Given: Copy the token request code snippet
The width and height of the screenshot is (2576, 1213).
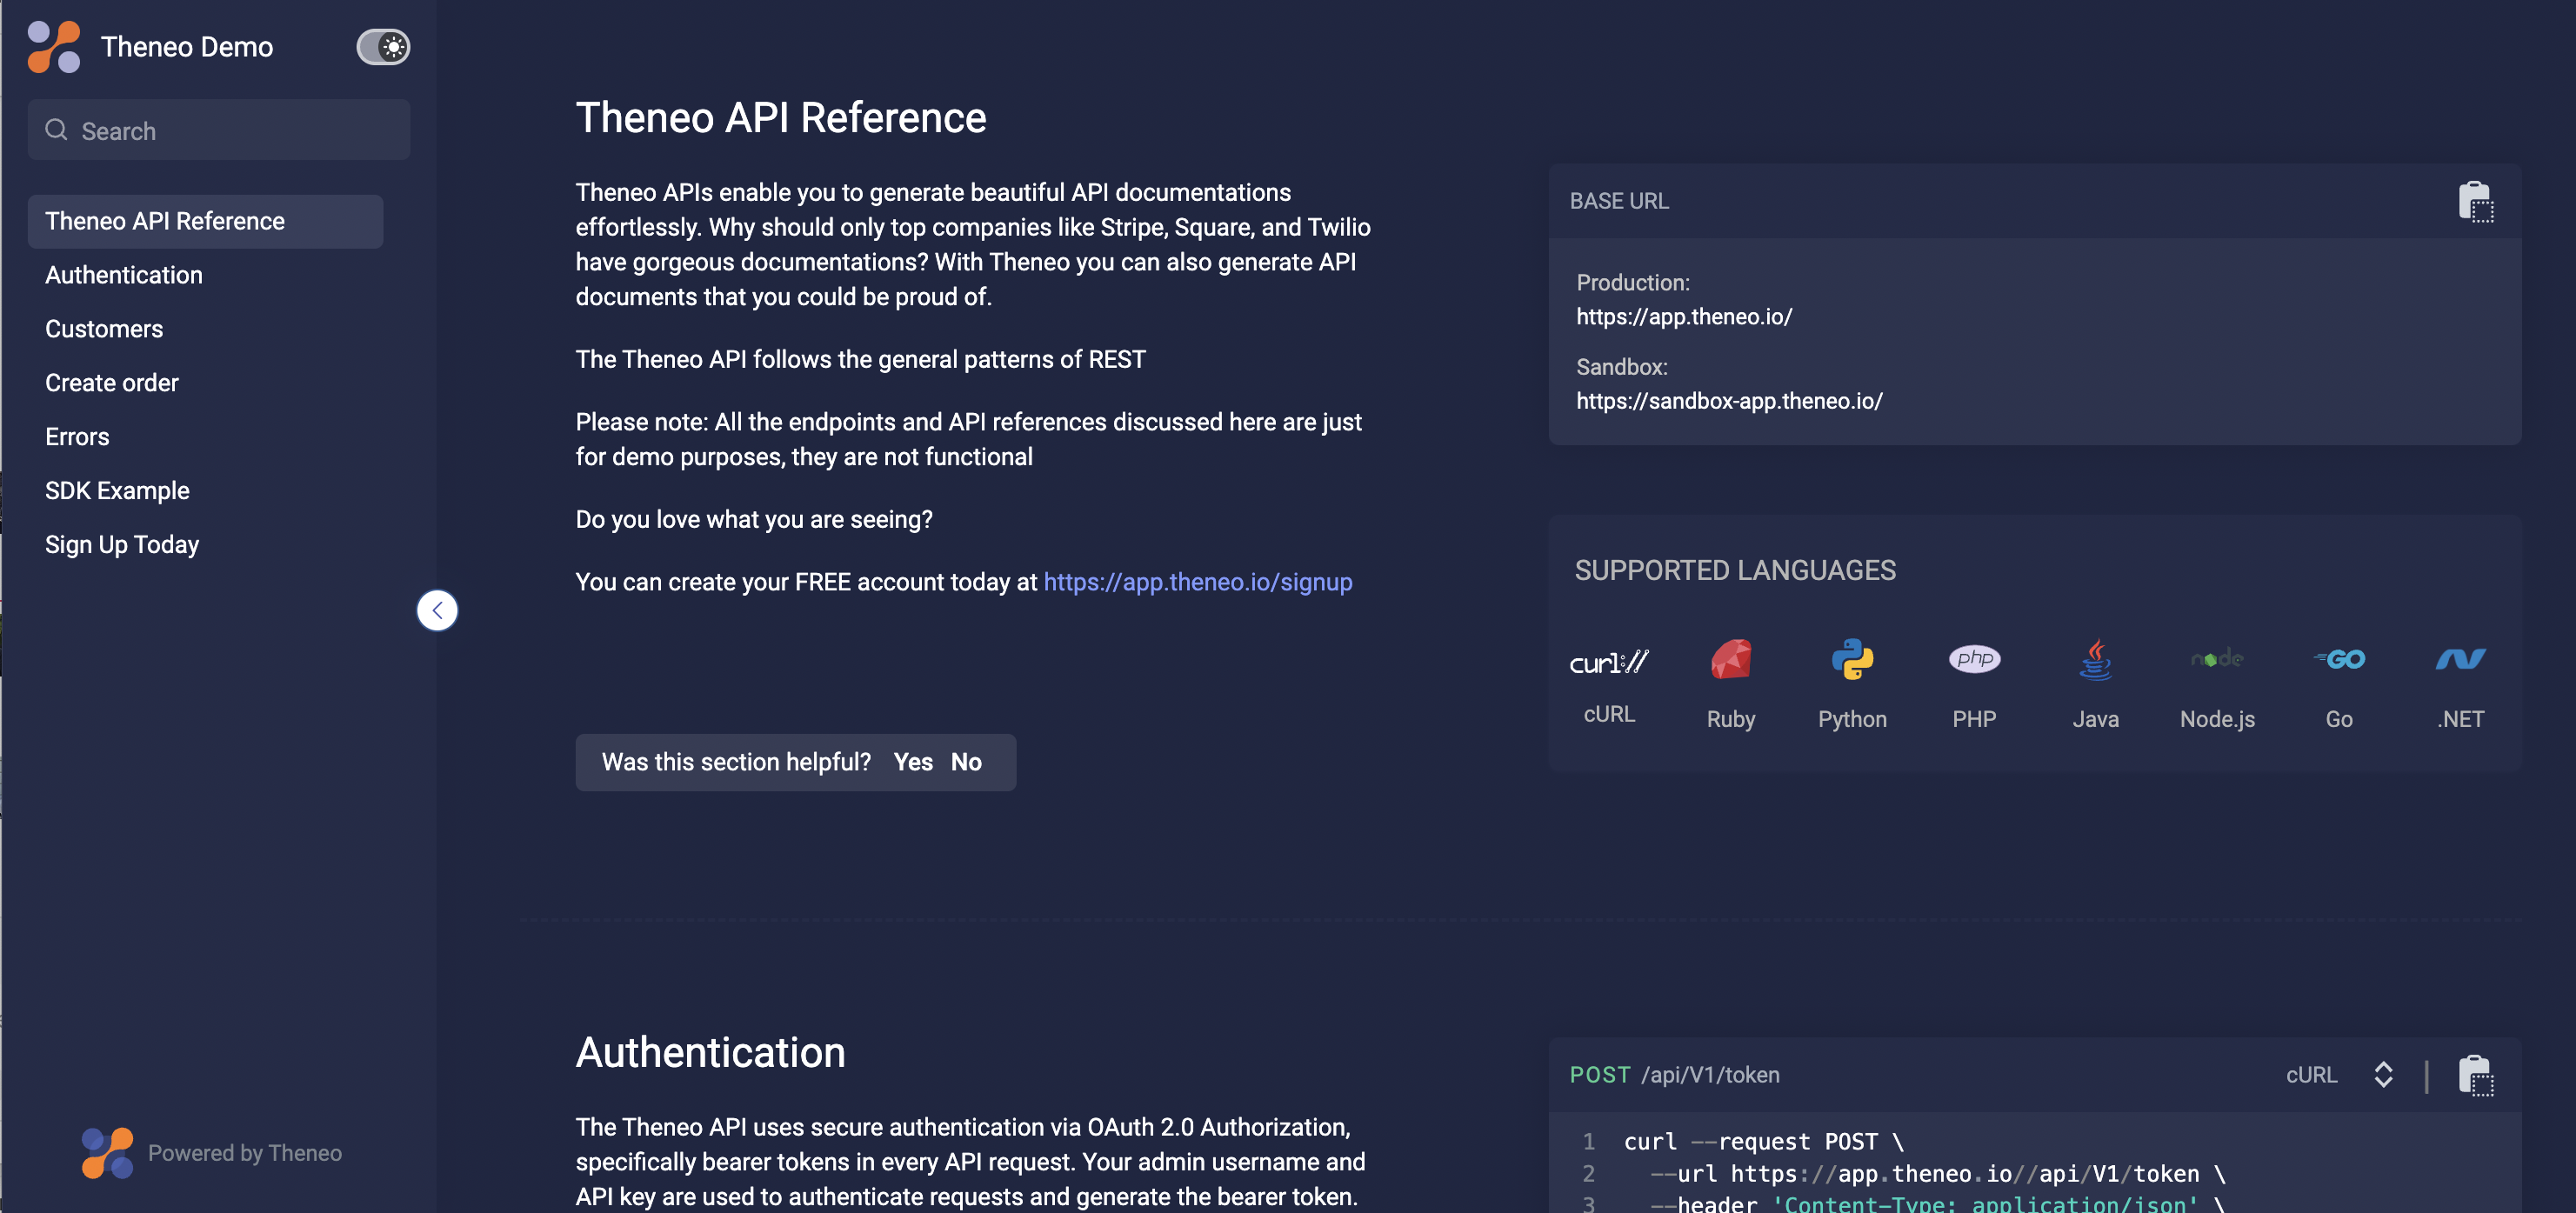Looking at the screenshot, I should coord(2475,1076).
